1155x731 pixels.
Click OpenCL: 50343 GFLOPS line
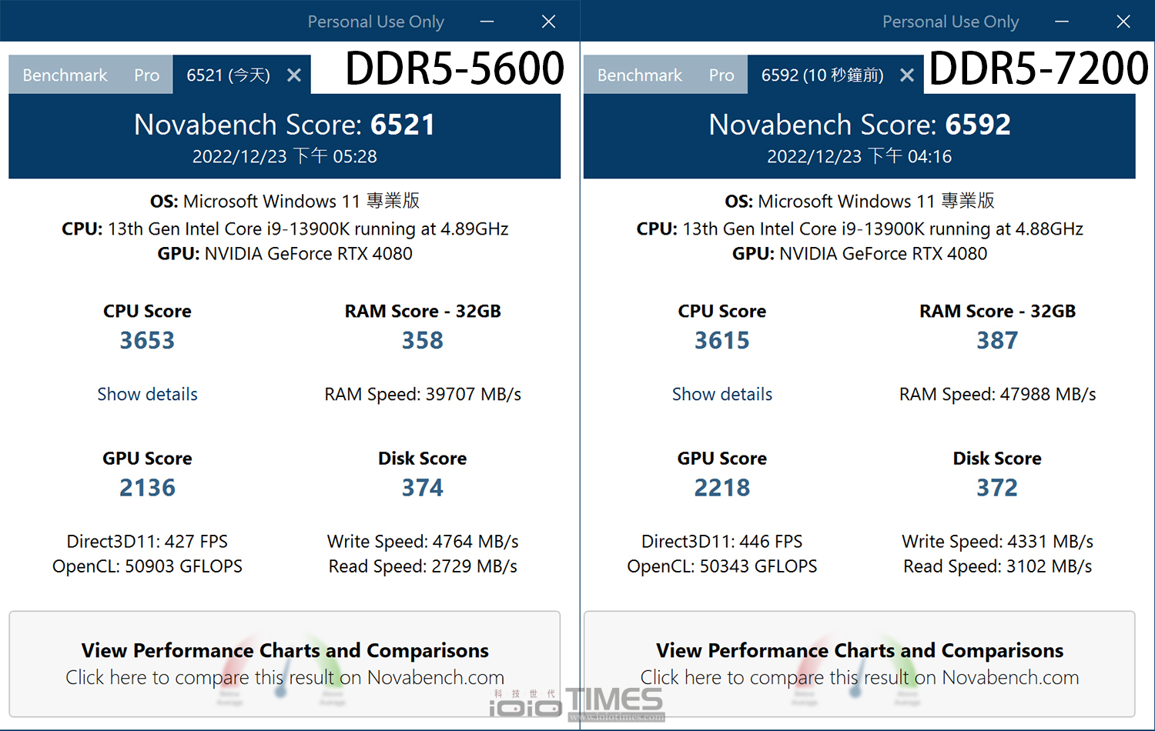click(722, 566)
